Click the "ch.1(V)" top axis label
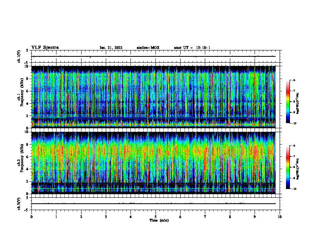Viewport: 315px width, 243px height. [x=19, y=56]
